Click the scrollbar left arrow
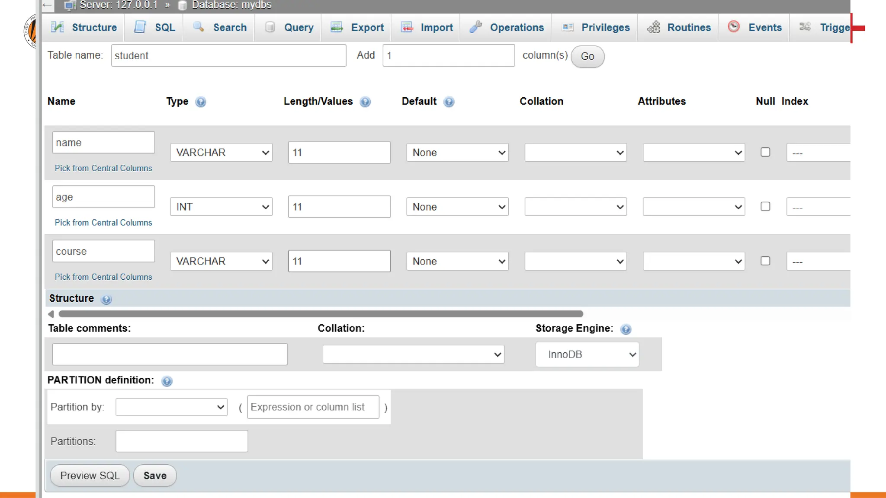 (51, 314)
